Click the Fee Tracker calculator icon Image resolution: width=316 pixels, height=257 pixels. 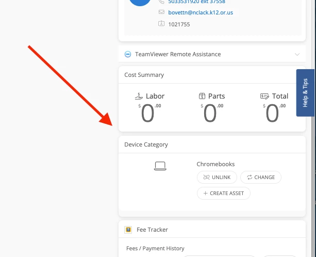[x=128, y=230]
